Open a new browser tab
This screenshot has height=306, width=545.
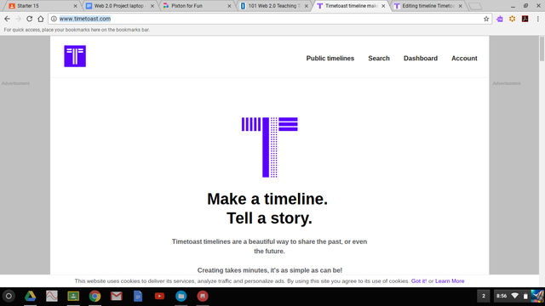click(x=475, y=6)
